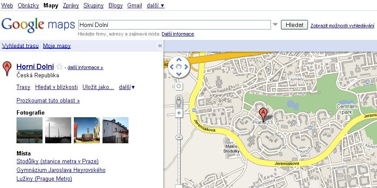The image size is (377, 188).
Task: Click the Centrální park label on map
Action: click(x=347, y=109)
